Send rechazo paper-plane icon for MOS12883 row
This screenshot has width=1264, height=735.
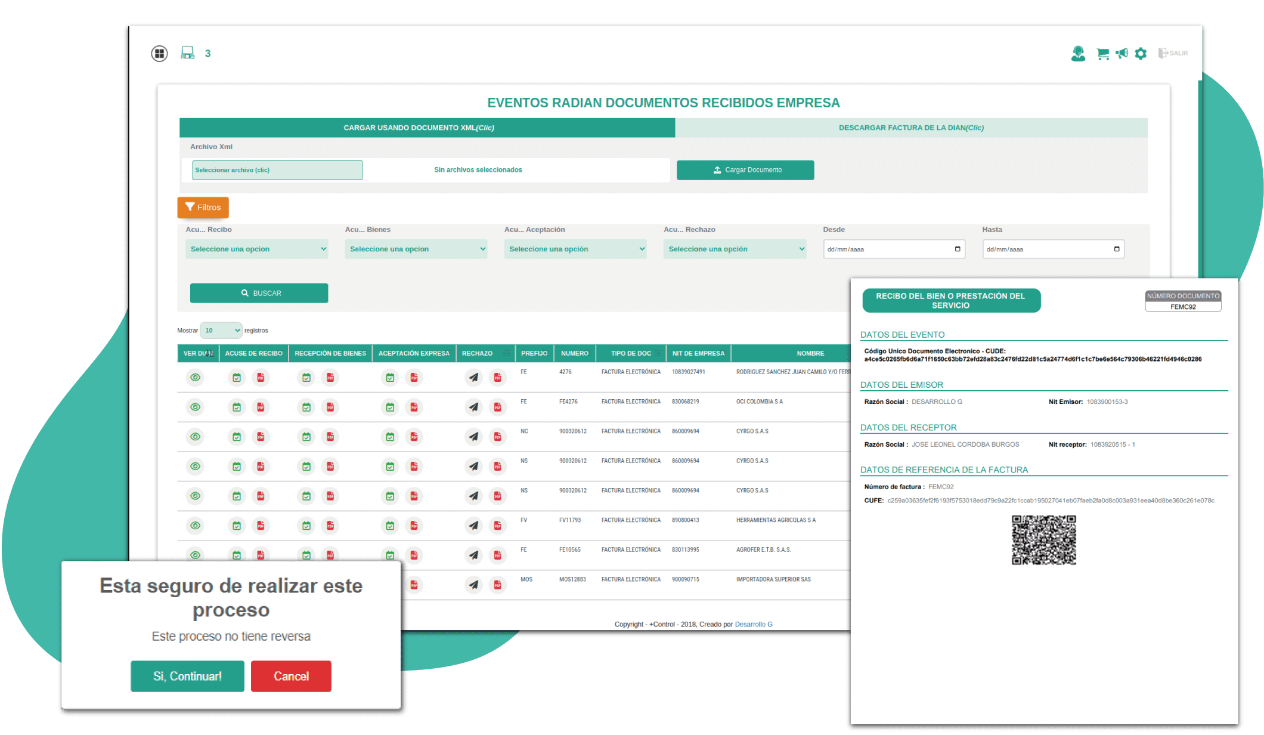coord(473,585)
